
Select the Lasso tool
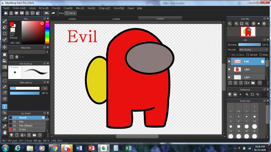(x=5, y=80)
